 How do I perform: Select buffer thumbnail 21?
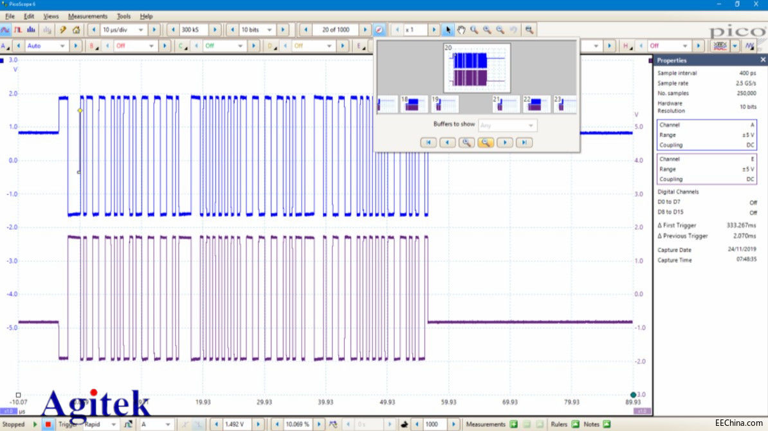[x=506, y=104]
